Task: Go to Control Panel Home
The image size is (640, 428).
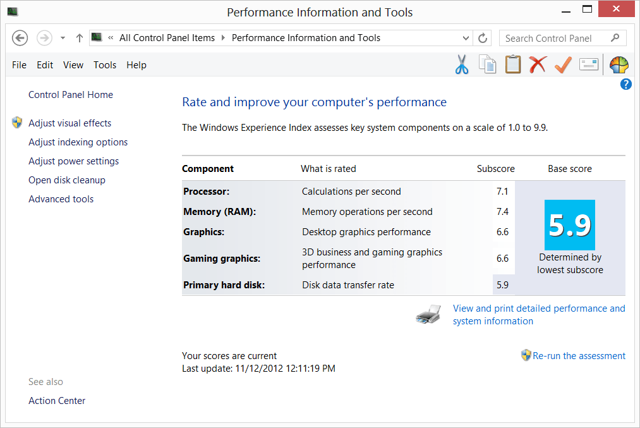Action: [x=71, y=95]
